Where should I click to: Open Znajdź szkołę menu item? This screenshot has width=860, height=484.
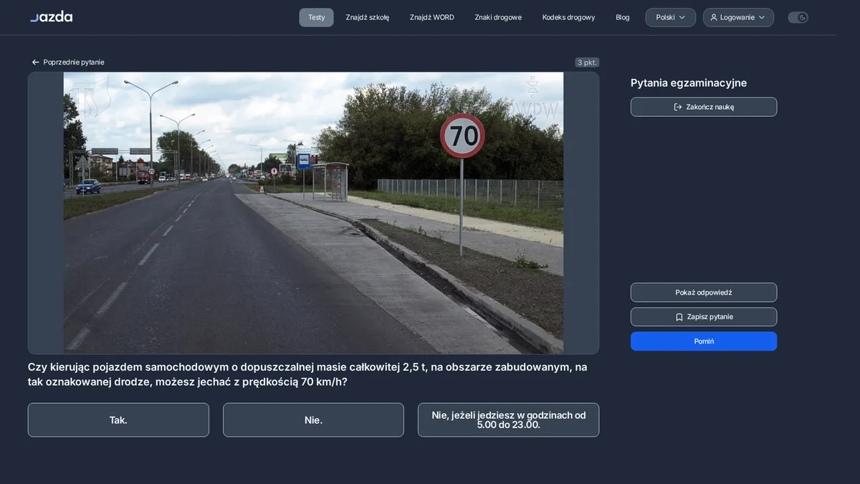pos(368,17)
